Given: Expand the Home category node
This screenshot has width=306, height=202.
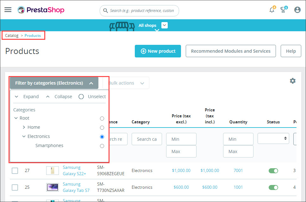Looking at the screenshot, I should point(24,127).
